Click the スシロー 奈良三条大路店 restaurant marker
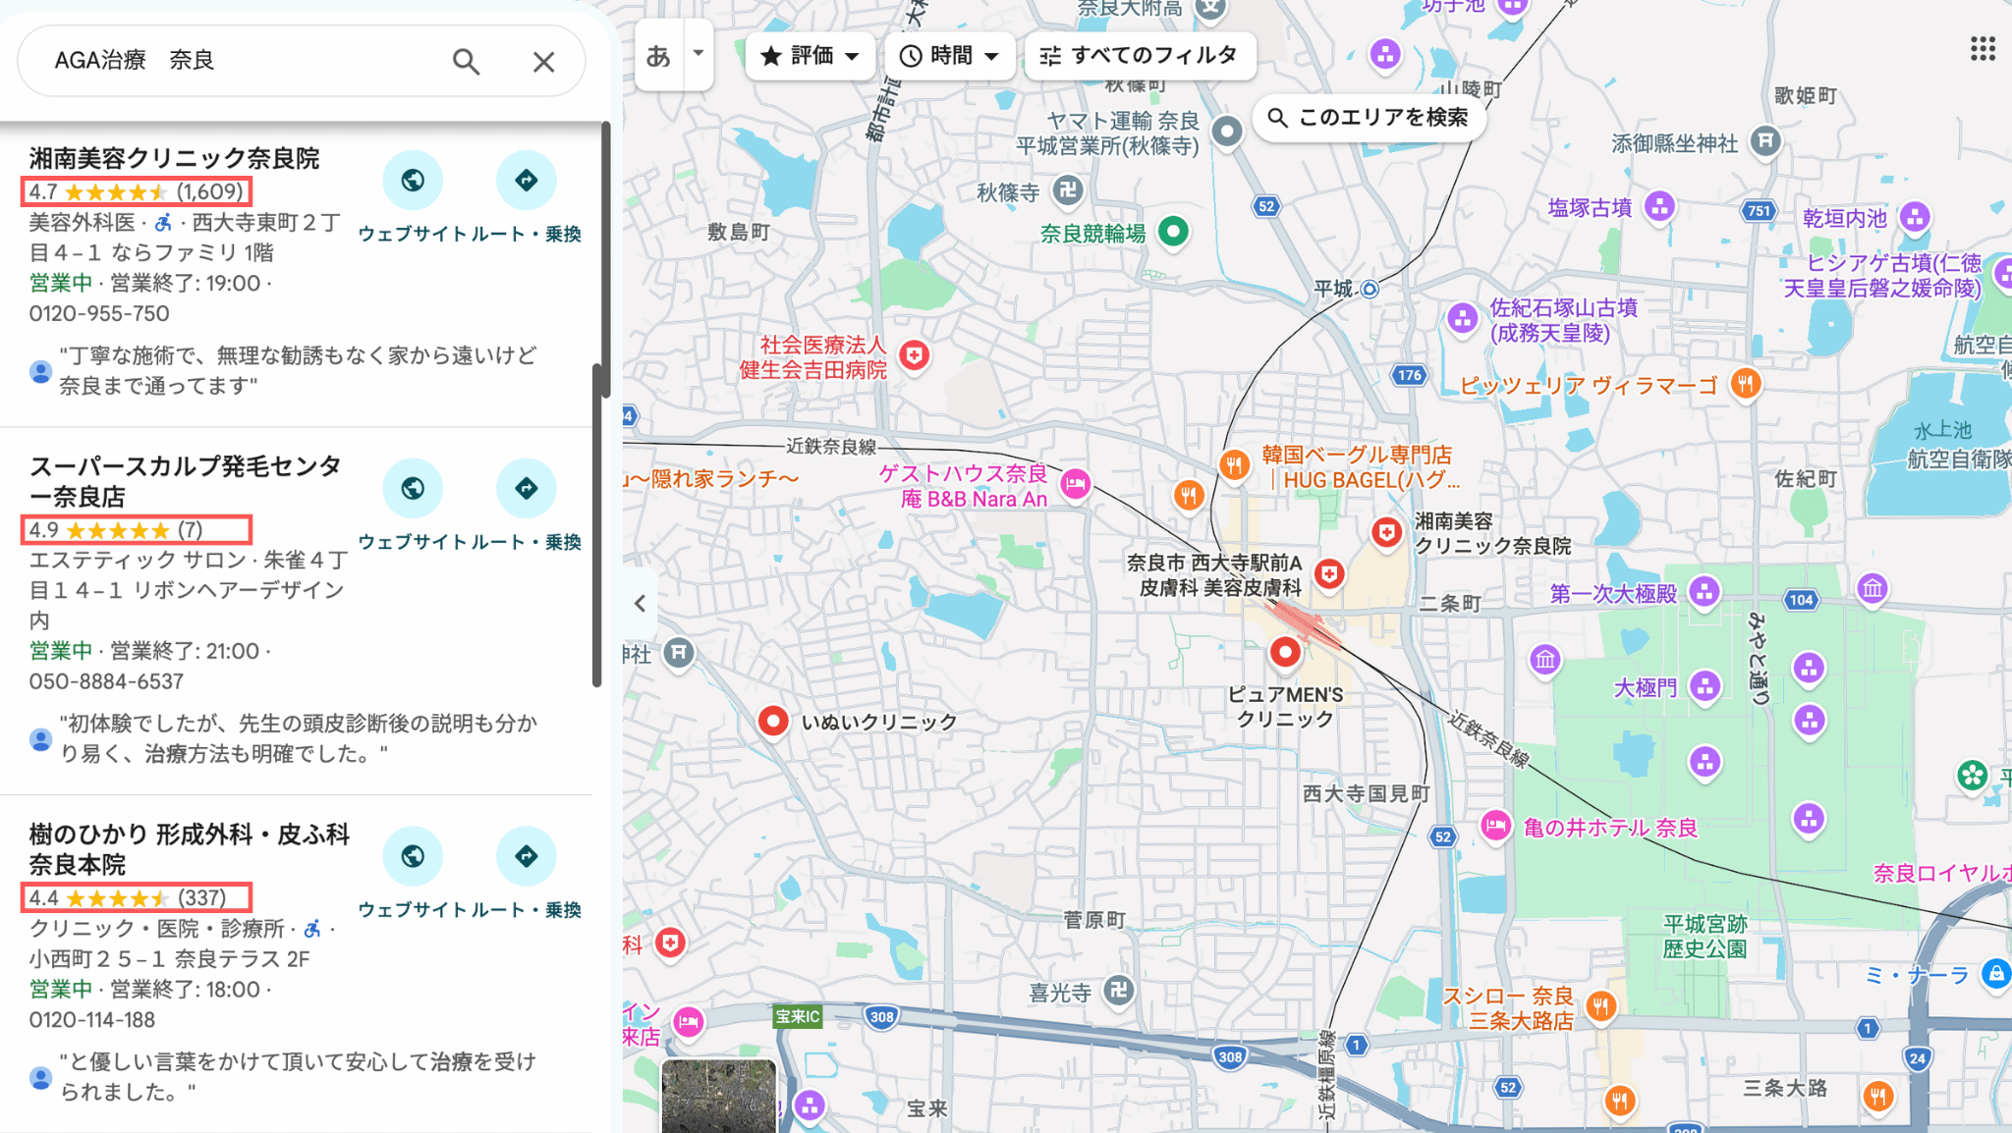Image resolution: width=2012 pixels, height=1133 pixels. tap(1601, 1005)
